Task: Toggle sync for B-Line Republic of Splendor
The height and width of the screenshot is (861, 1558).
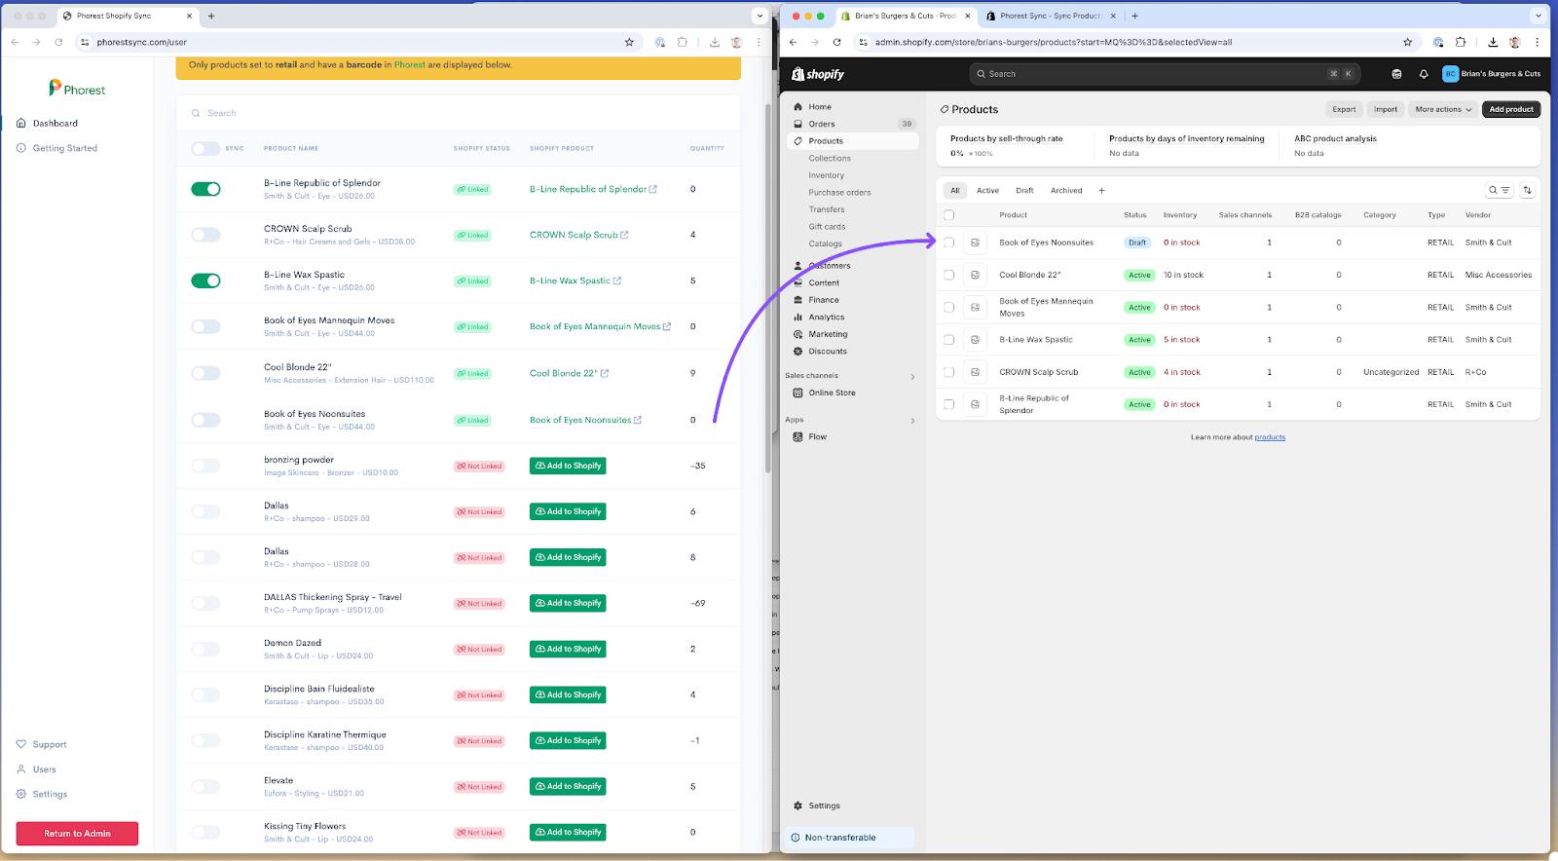Action: pyautogui.click(x=205, y=189)
